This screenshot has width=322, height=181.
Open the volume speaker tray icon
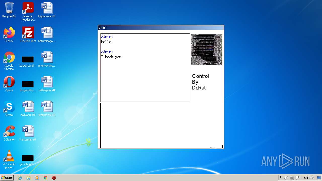click(x=286, y=178)
